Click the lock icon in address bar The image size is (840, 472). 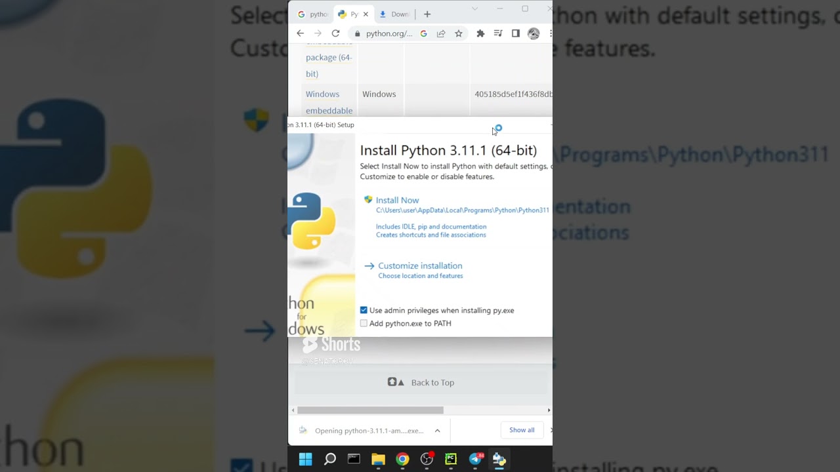(358, 33)
